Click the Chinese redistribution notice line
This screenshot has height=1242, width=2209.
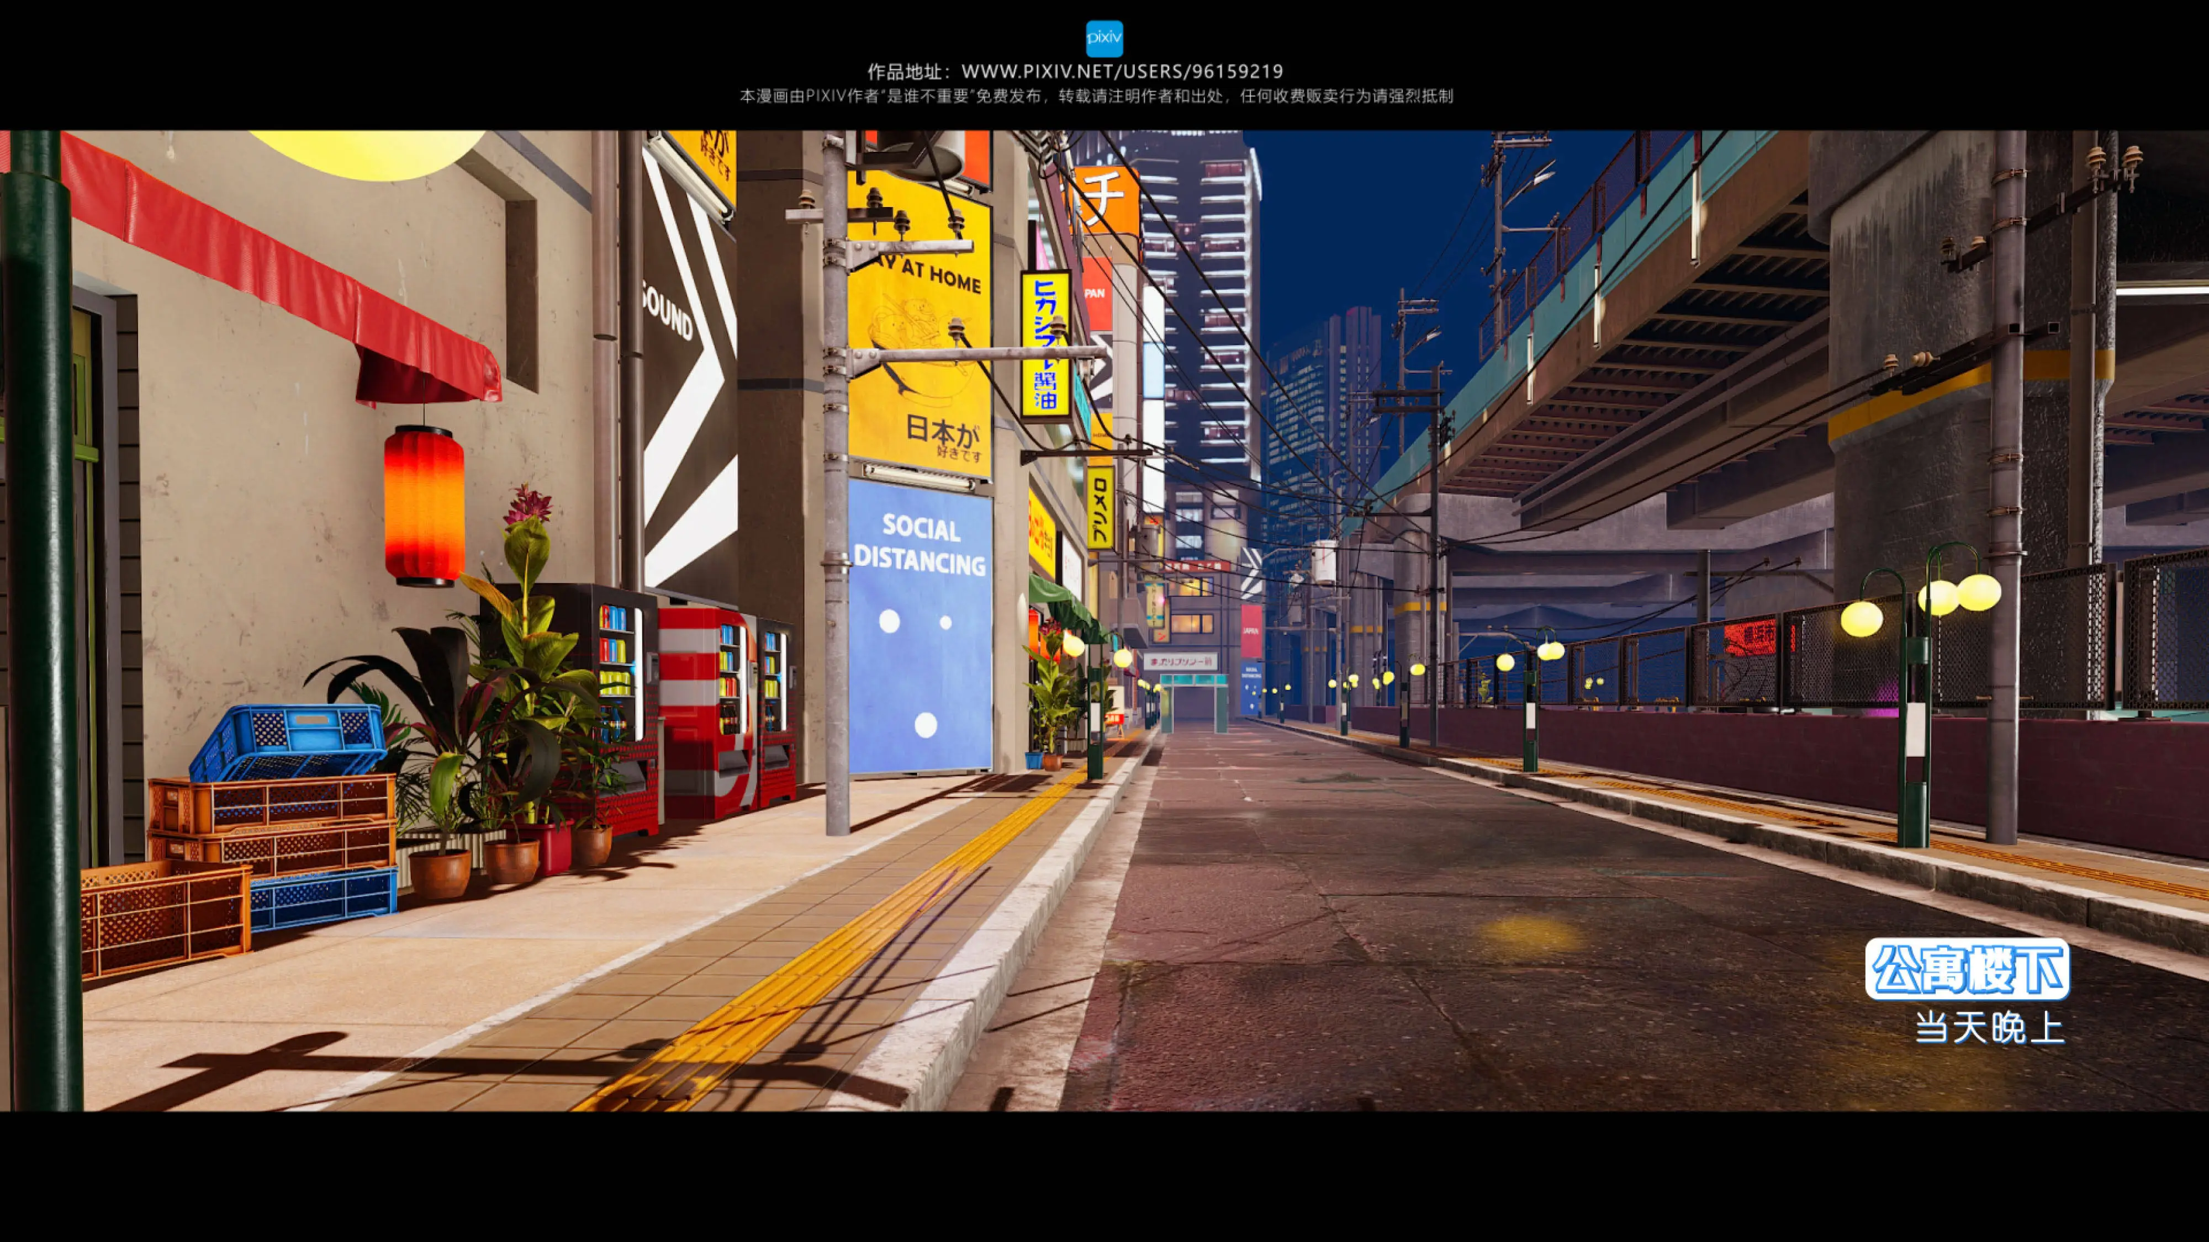click(x=1096, y=96)
